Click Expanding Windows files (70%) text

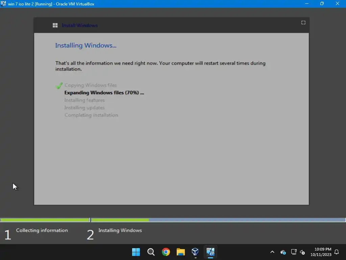click(x=104, y=93)
